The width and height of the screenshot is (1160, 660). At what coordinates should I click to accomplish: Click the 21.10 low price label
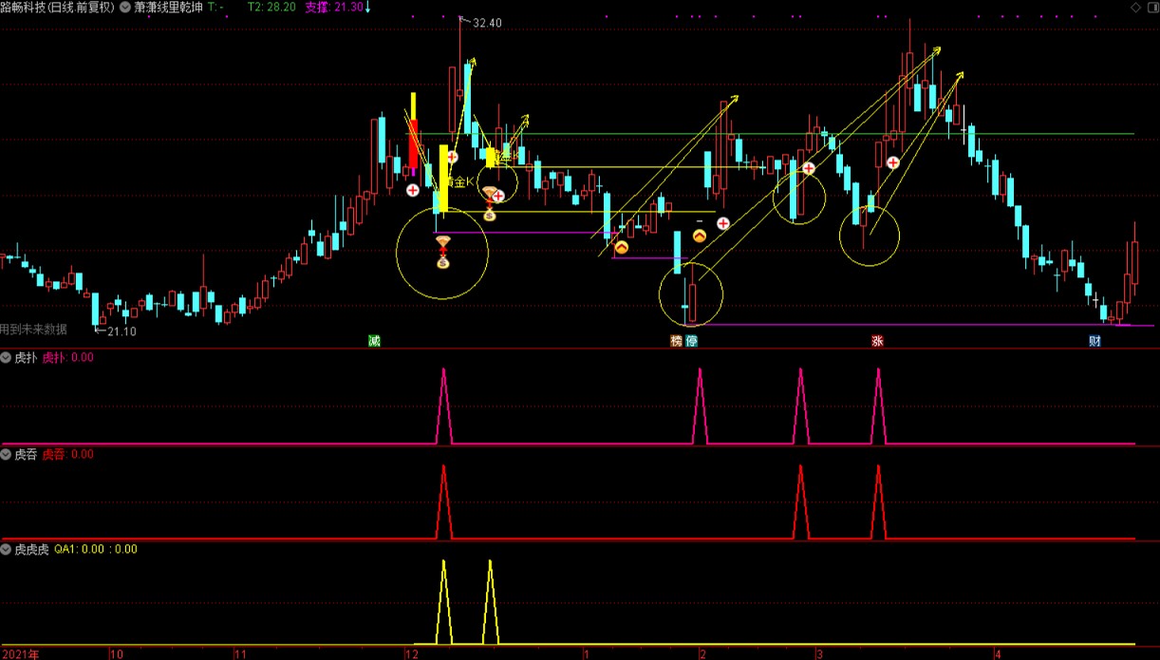click(x=122, y=331)
